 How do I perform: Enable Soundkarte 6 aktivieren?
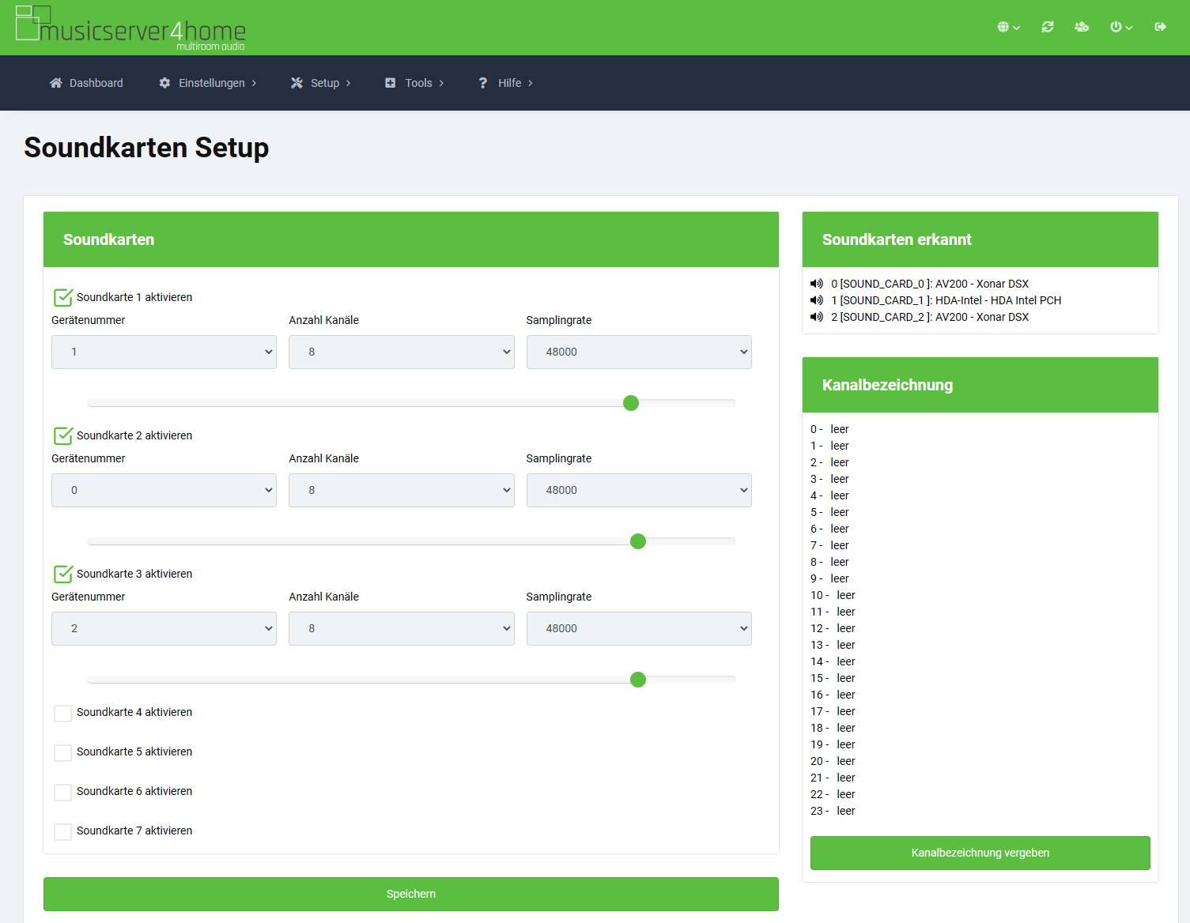point(62,792)
